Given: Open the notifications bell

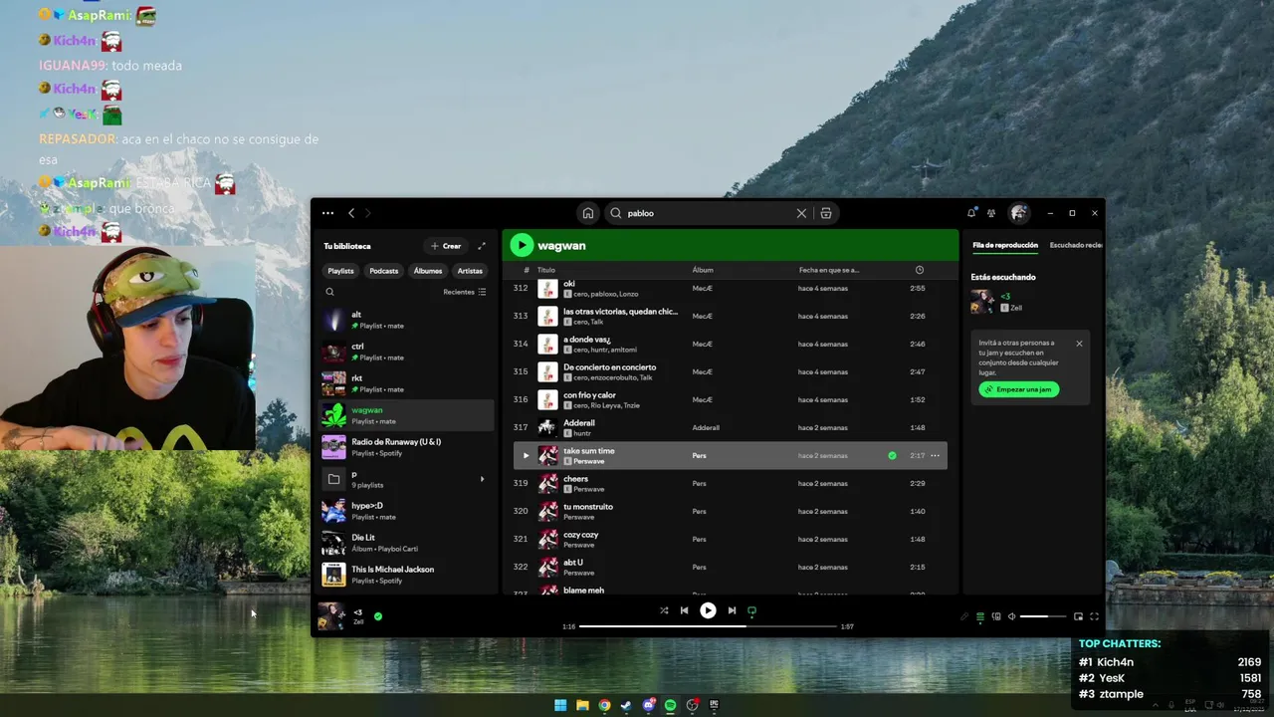Looking at the screenshot, I should pyautogui.click(x=971, y=213).
